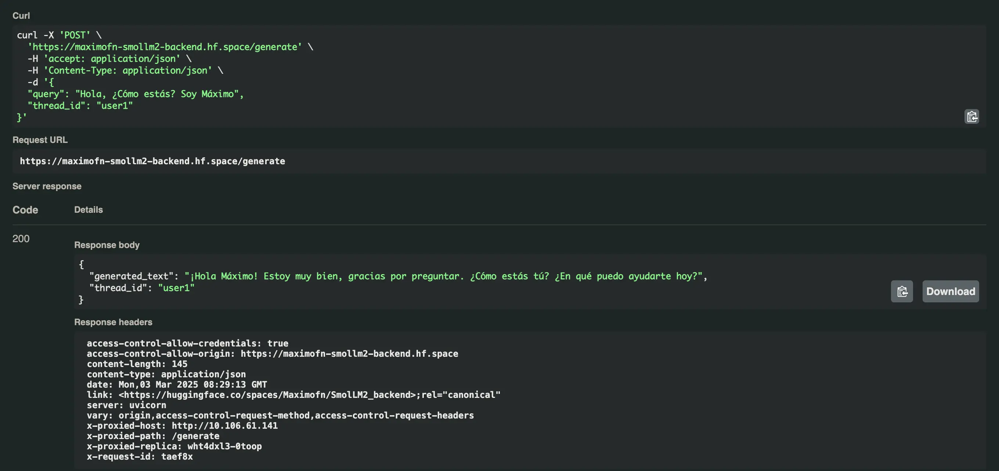
Task: Click the content-type: application/json response header
Action: click(166, 374)
